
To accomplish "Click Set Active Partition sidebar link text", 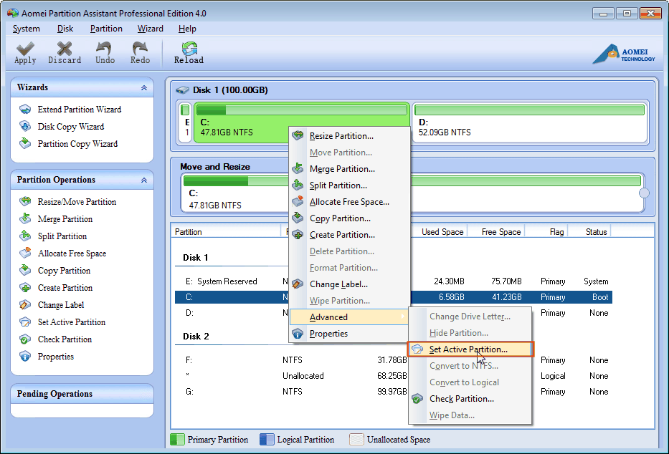I will pyautogui.click(x=72, y=322).
